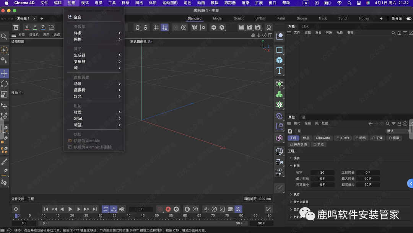Choose 空白 from the Create menu
Image resolution: width=413 pixels, height=233 pixels.
pos(78,17)
